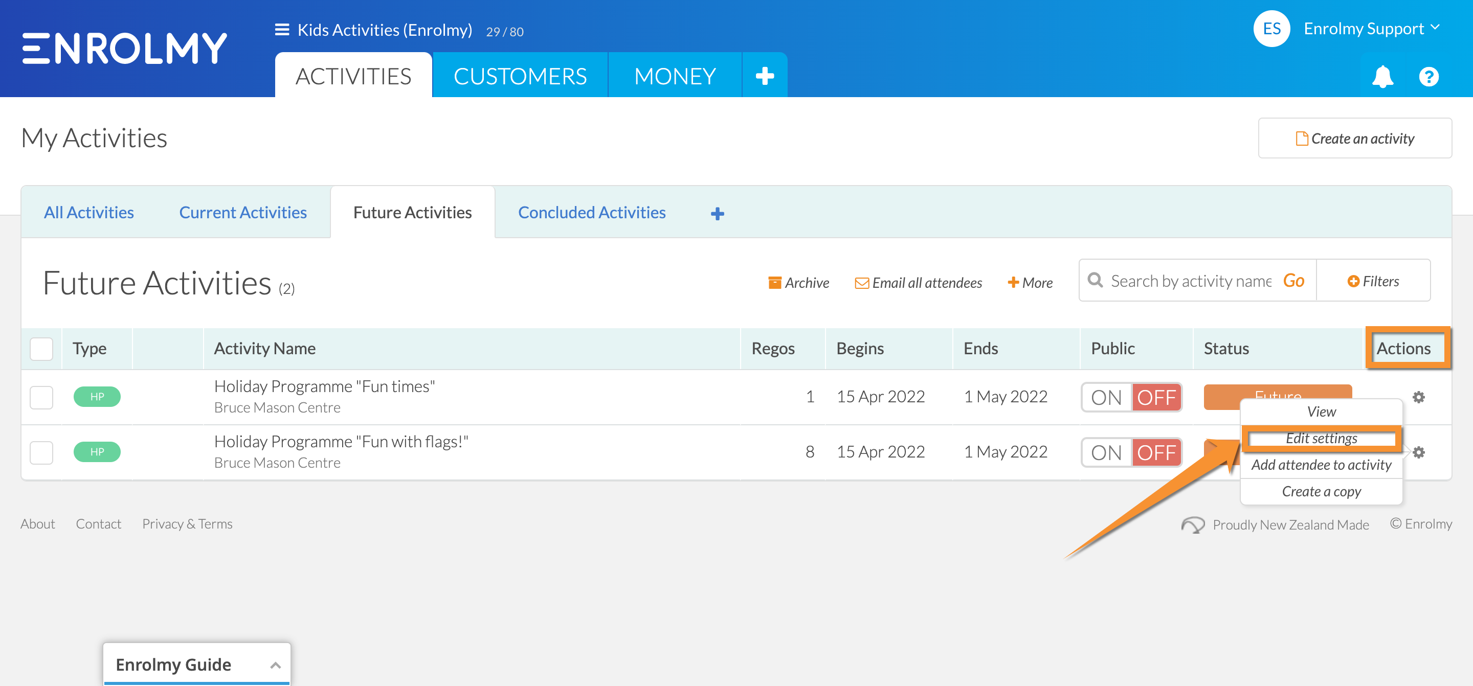
Task: Open Holiday Programme "Fun times" activity
Action: click(324, 386)
